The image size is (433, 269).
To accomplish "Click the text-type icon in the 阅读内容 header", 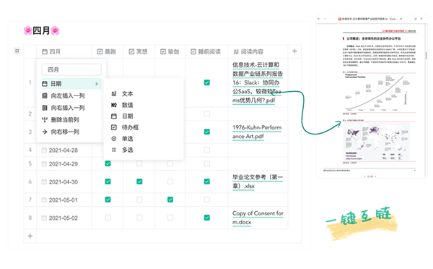I will click(x=236, y=52).
